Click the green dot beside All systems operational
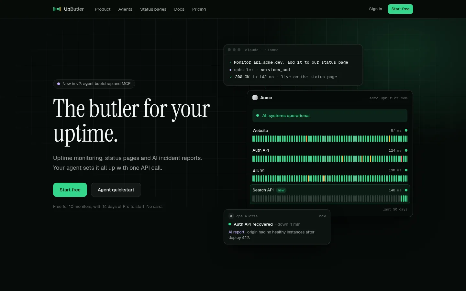466x291 pixels. click(x=258, y=115)
